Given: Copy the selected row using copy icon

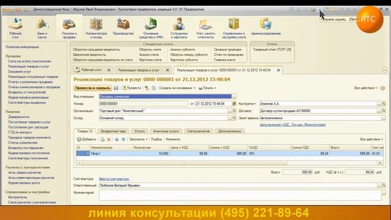Looking at the screenshot, I should click(102, 139).
